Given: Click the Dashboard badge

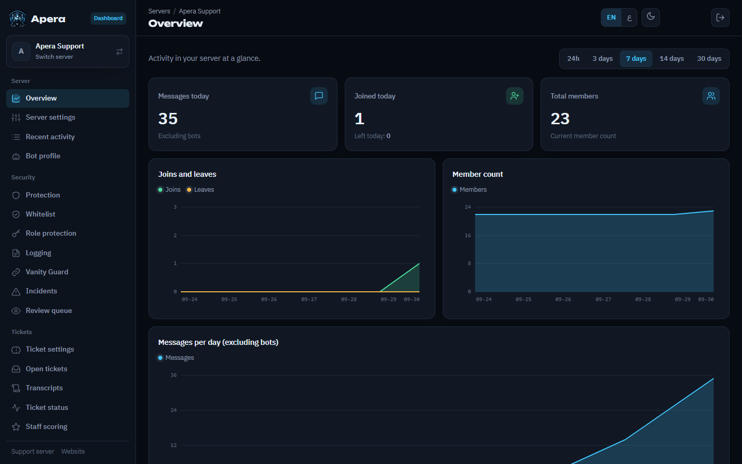Looking at the screenshot, I should [x=108, y=19].
